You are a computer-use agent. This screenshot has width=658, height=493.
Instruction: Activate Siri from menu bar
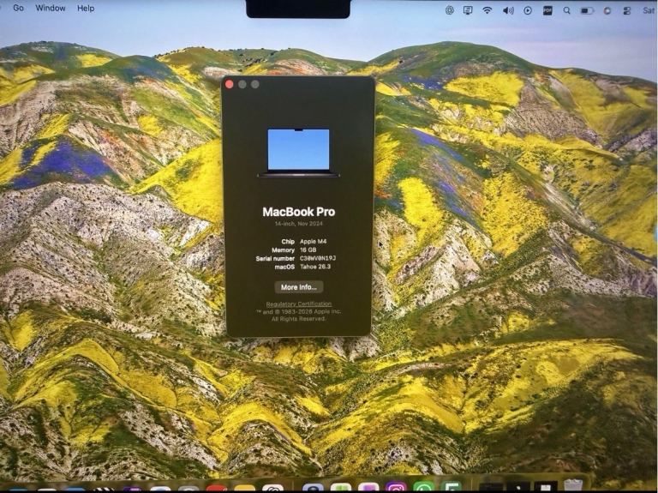(607, 11)
